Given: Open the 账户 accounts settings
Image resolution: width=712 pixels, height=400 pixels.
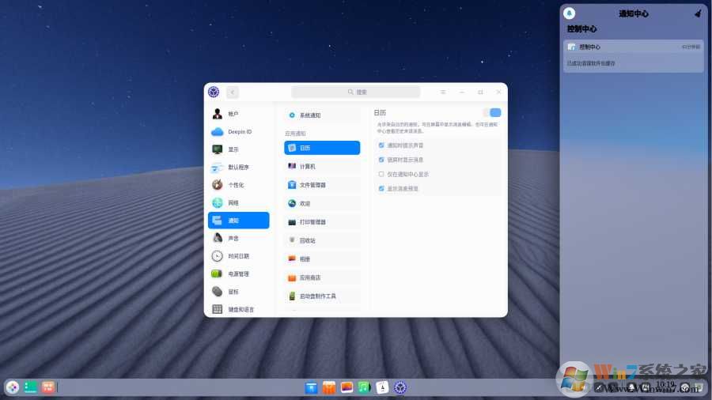Looking at the screenshot, I should (238, 114).
